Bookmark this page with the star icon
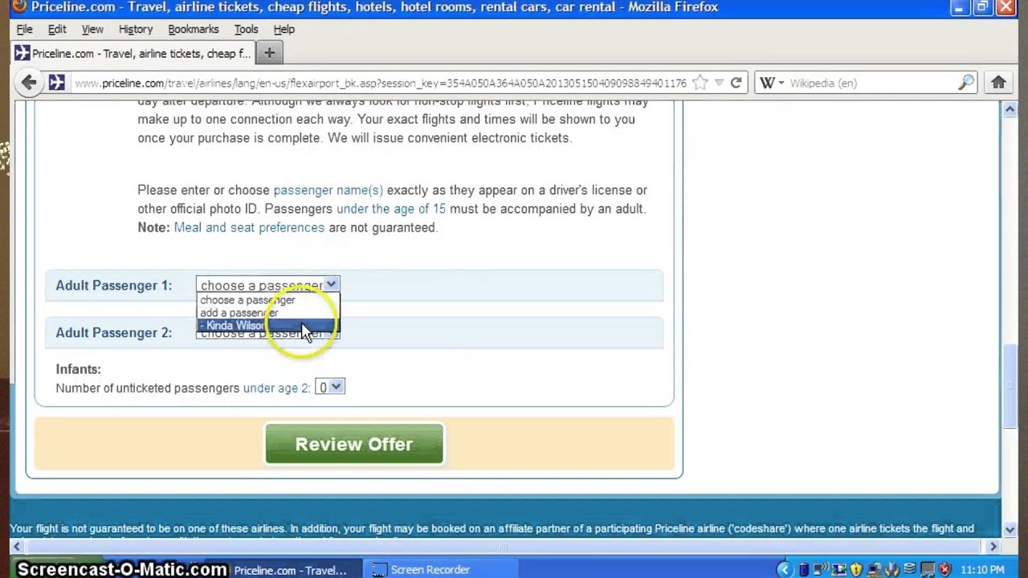The height and width of the screenshot is (578, 1028). click(x=700, y=83)
